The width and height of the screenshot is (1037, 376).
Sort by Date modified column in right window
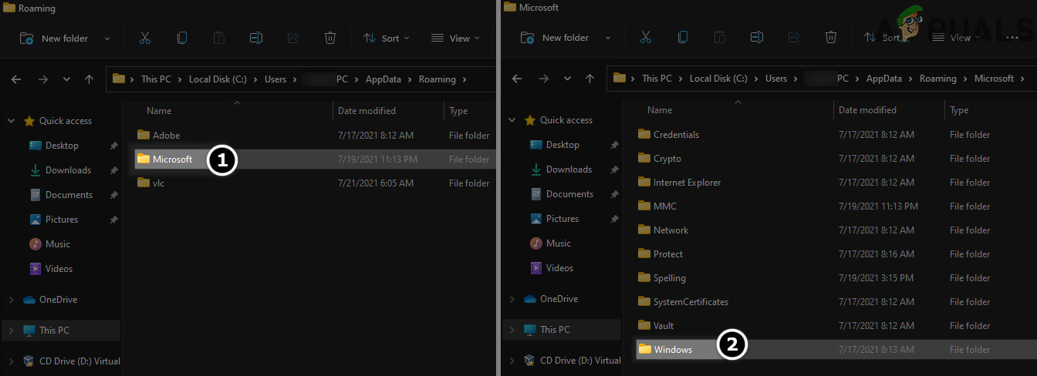pyautogui.click(x=867, y=110)
